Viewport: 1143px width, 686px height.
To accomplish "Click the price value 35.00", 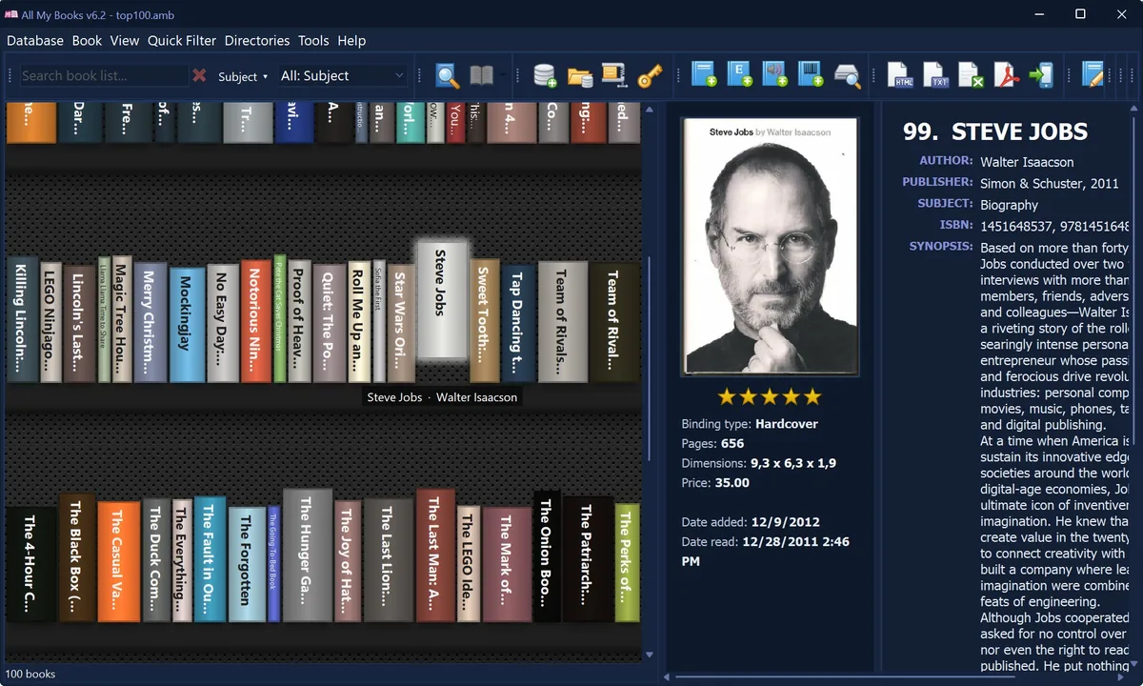I will click(732, 482).
